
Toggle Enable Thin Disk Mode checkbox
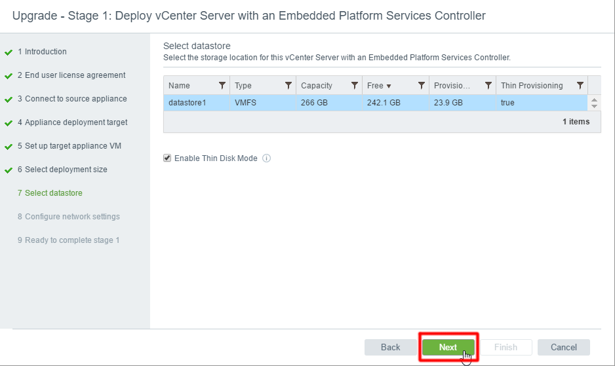pos(167,158)
